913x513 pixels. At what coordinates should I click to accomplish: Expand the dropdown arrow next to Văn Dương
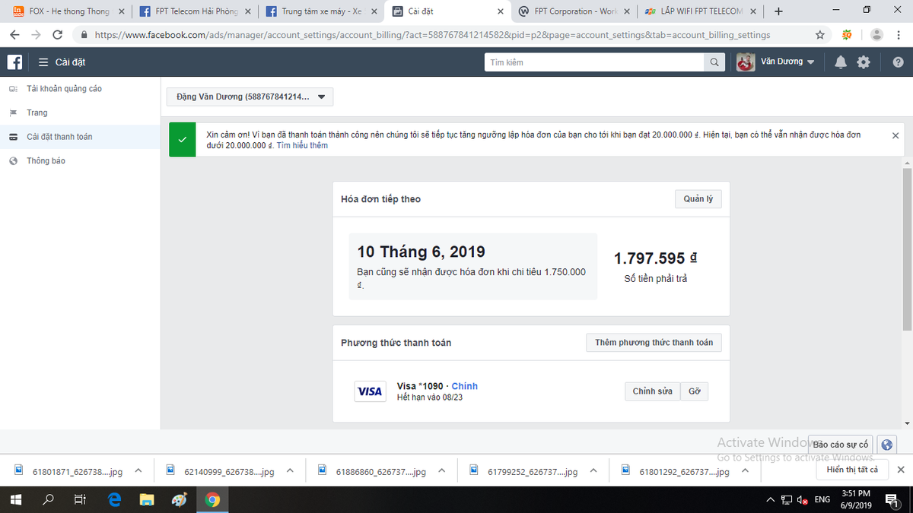pos(811,62)
